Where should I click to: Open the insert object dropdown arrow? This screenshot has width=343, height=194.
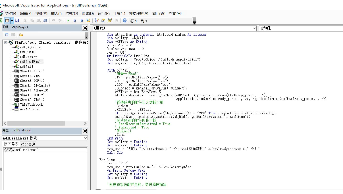12,21
